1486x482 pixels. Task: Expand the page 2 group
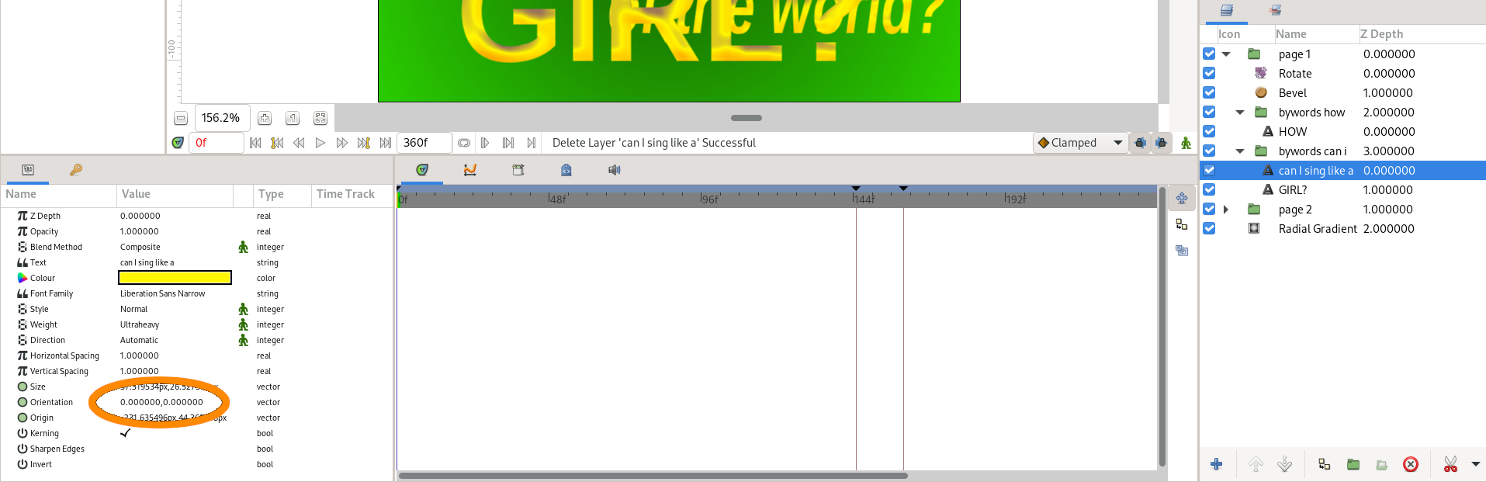[1226, 210]
